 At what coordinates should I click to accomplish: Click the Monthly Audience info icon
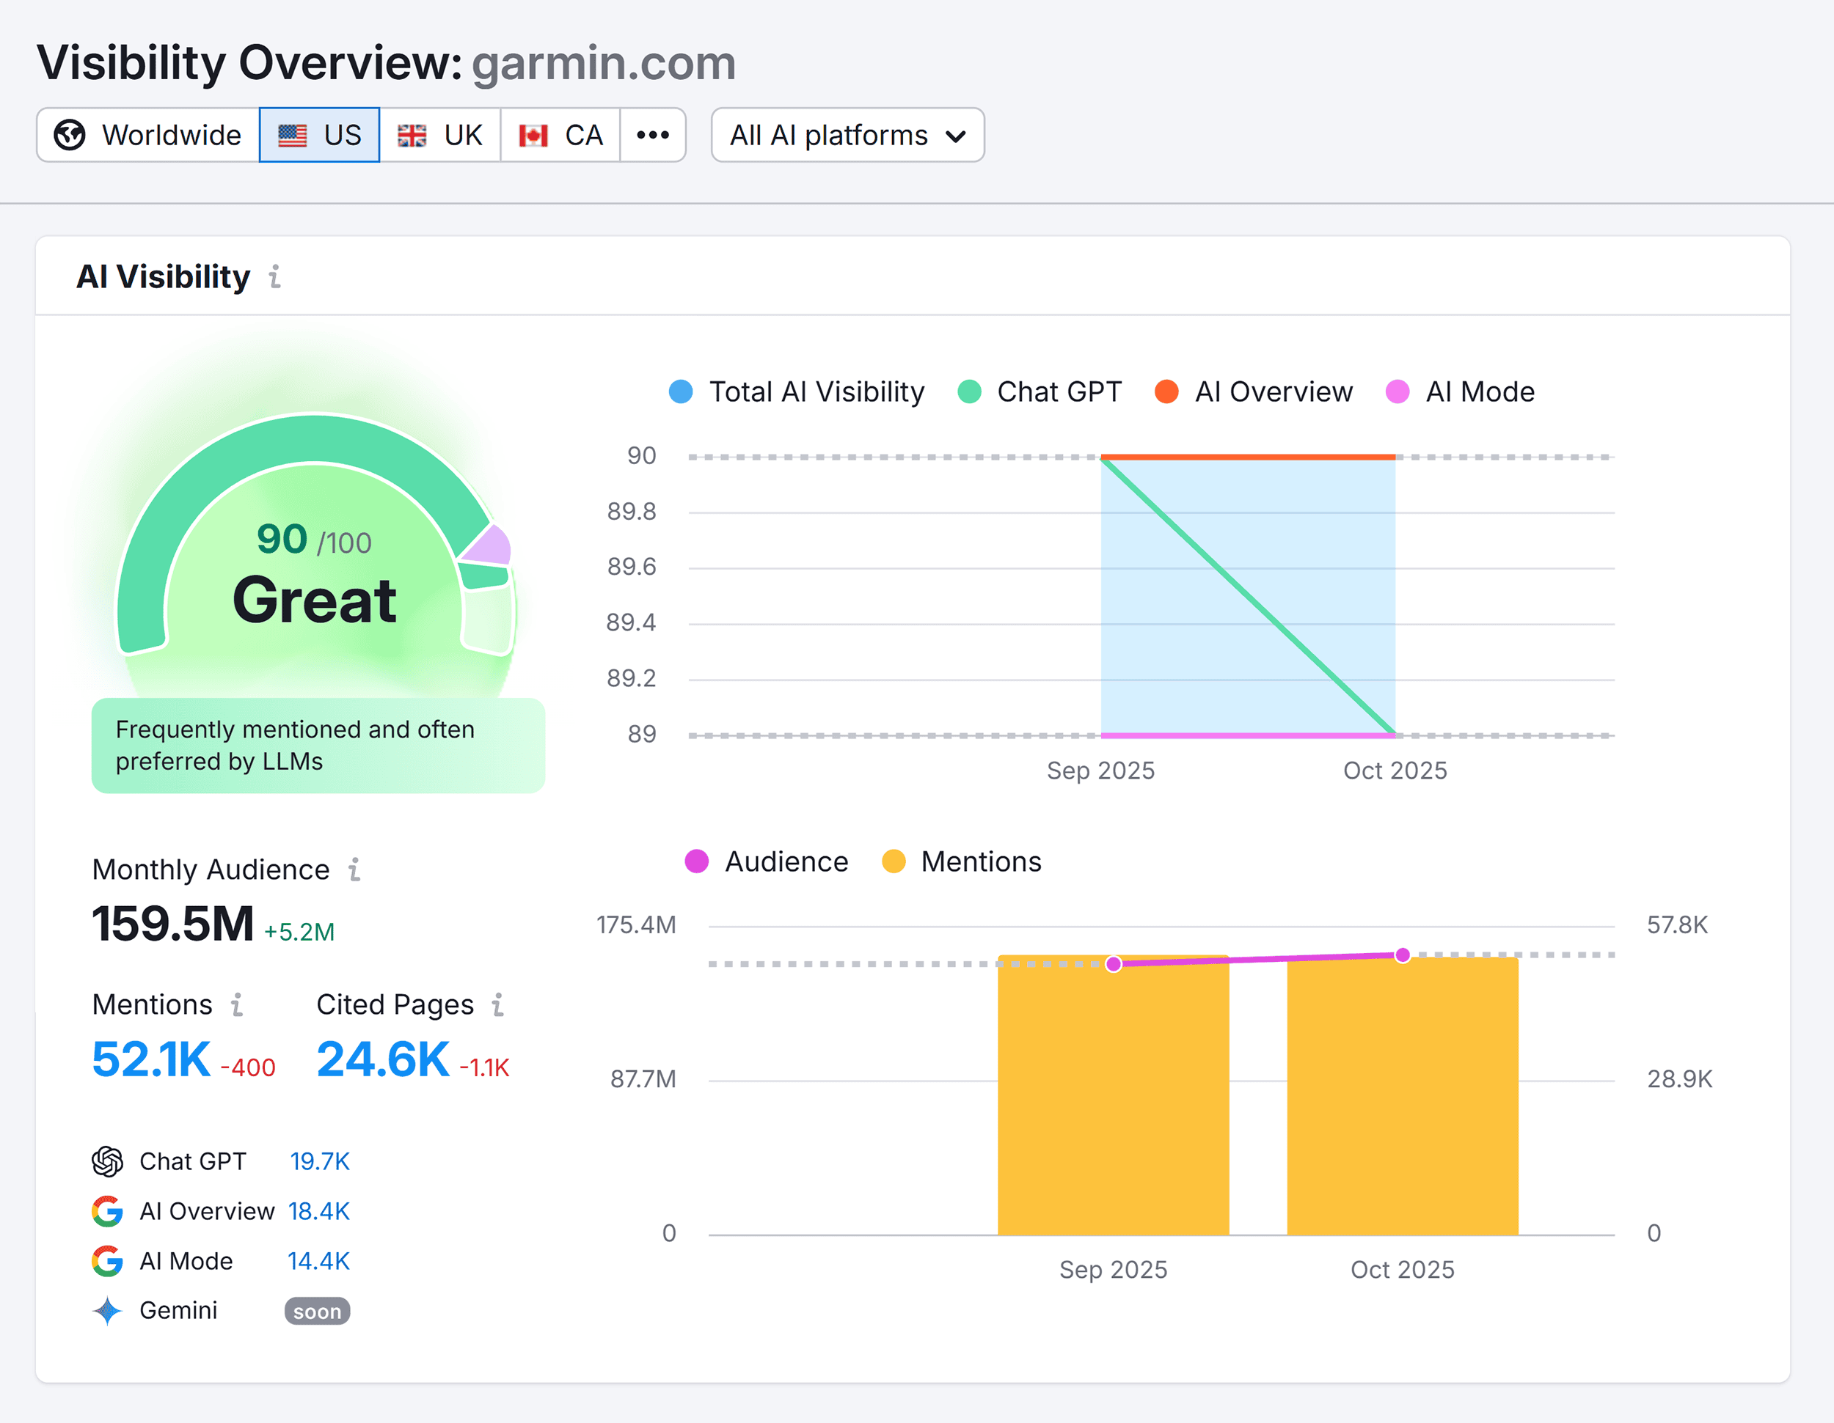[356, 870]
